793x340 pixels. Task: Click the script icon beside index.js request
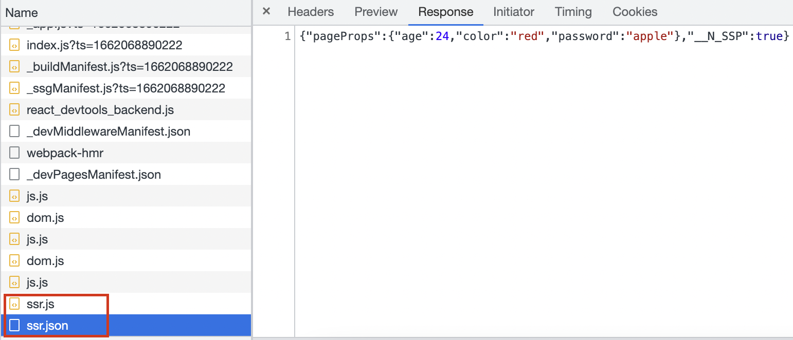(x=14, y=45)
